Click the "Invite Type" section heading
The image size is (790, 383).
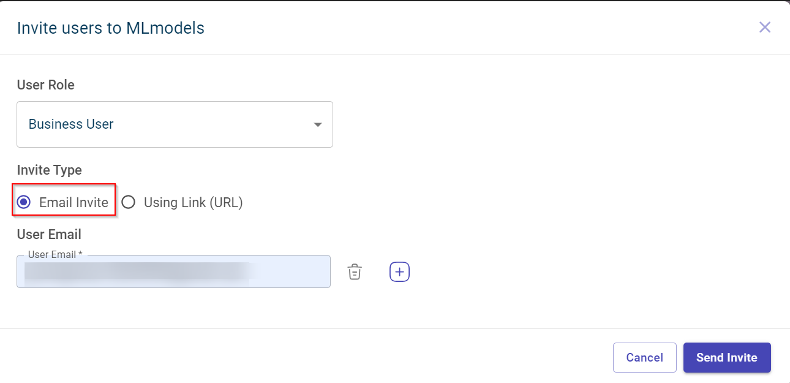pyautogui.click(x=49, y=170)
